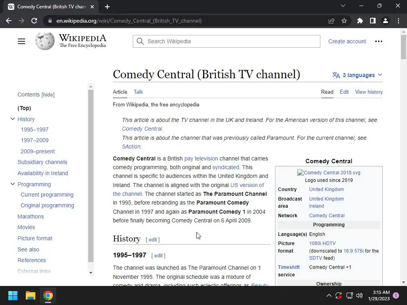The width and height of the screenshot is (407, 305).
Task: Collapse the Programming section chevron in contents
Action: (x=12, y=184)
